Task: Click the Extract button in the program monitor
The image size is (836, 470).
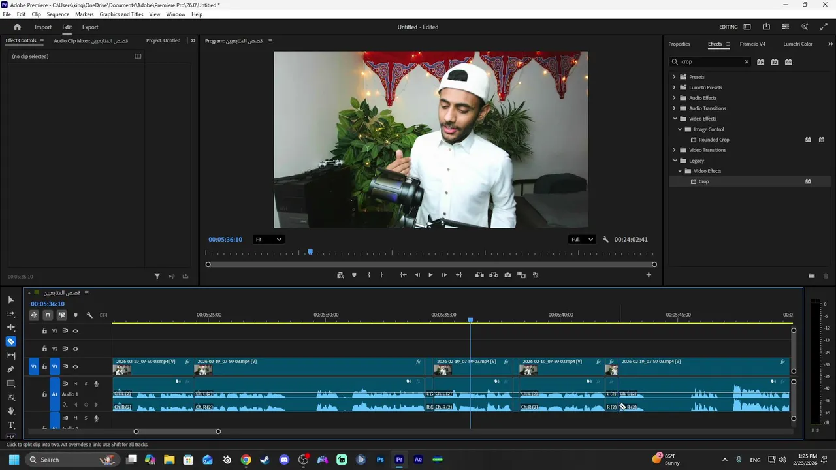Action: point(493,275)
